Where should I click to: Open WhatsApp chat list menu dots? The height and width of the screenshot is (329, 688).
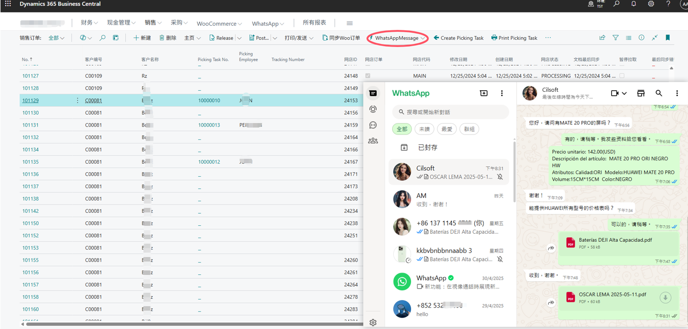[502, 93]
